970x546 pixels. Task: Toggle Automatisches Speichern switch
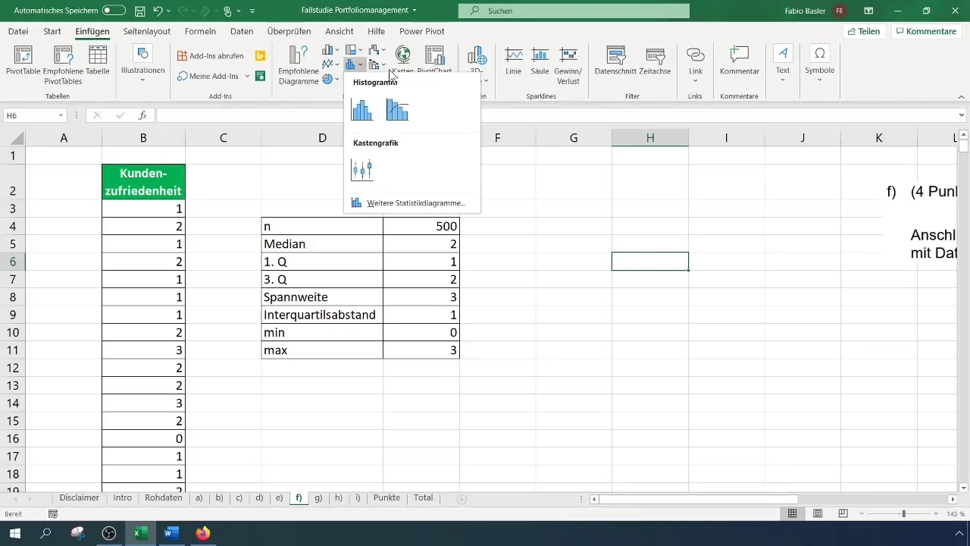pos(114,11)
